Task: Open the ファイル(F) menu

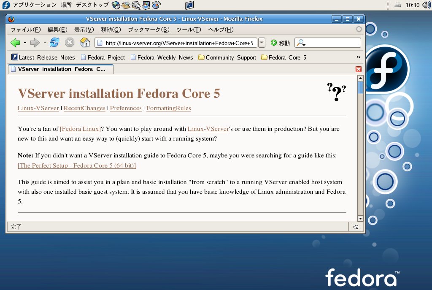Action: [x=26, y=30]
